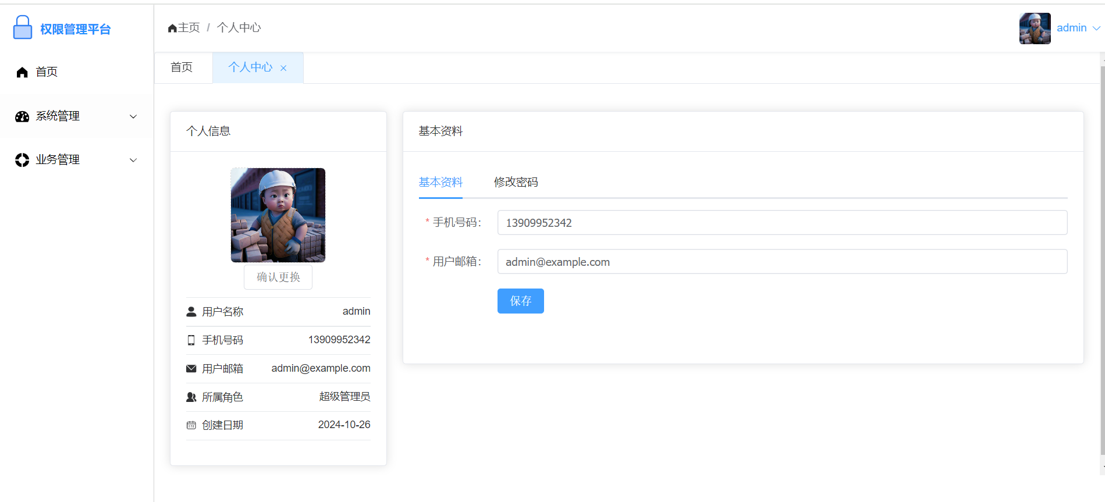Close the 个人中心 tab
Image resolution: width=1105 pixels, height=502 pixels.
(x=283, y=68)
